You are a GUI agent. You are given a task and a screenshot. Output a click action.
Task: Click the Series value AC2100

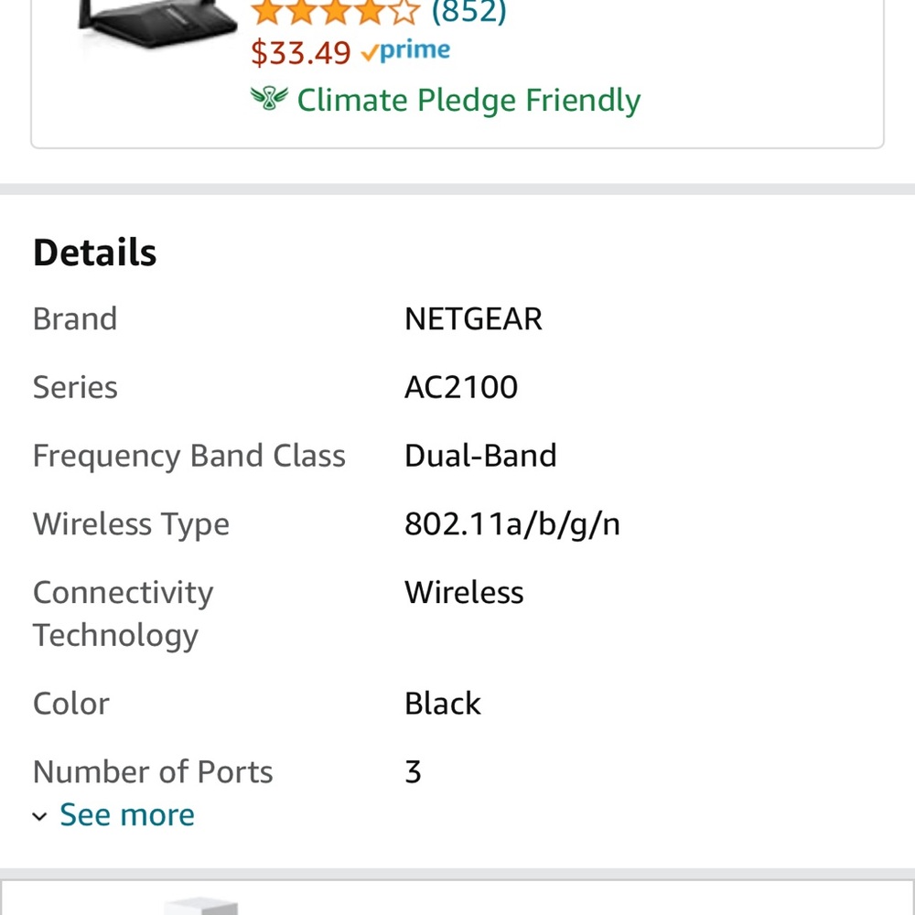[x=461, y=387]
